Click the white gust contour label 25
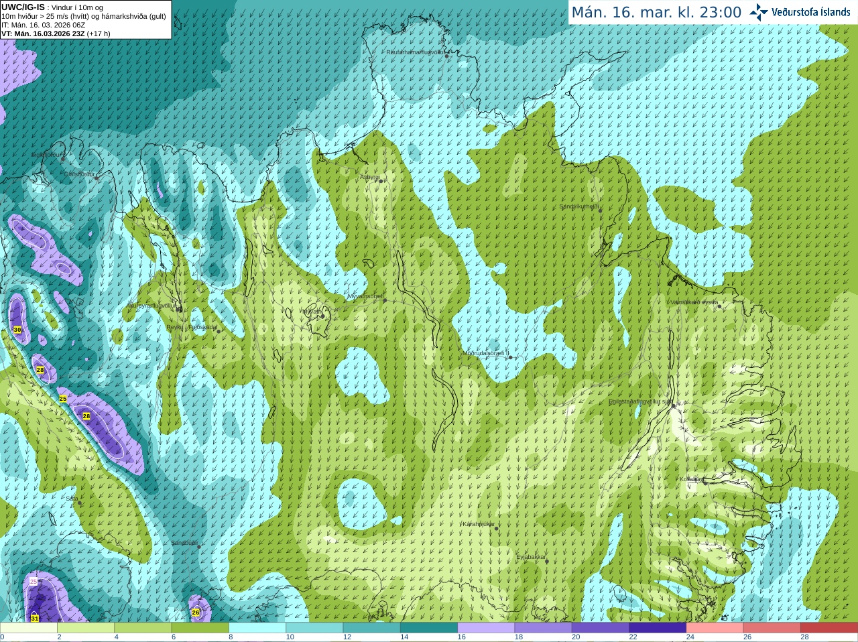This screenshot has width=858, height=642. tap(34, 582)
